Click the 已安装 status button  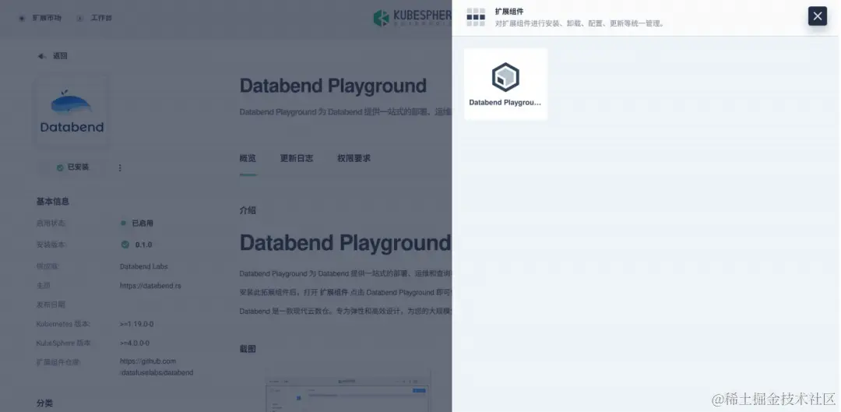click(x=73, y=167)
